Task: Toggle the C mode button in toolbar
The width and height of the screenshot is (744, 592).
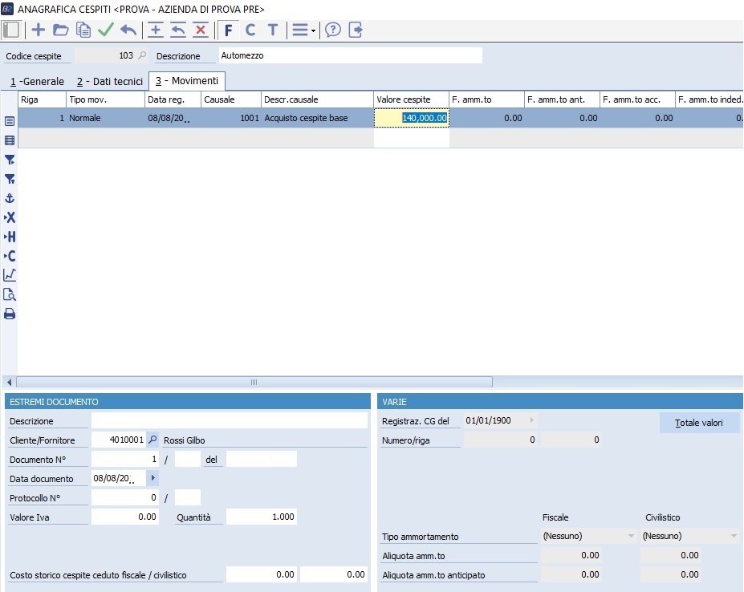Action: [250, 30]
